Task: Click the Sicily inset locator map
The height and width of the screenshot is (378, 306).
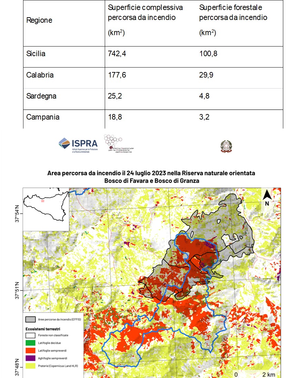Action: point(46,209)
